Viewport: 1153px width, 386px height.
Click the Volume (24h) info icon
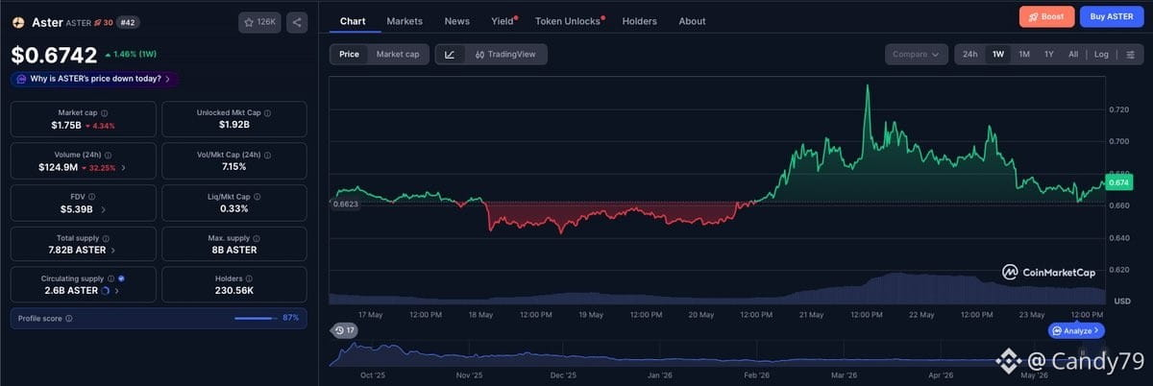(108, 155)
